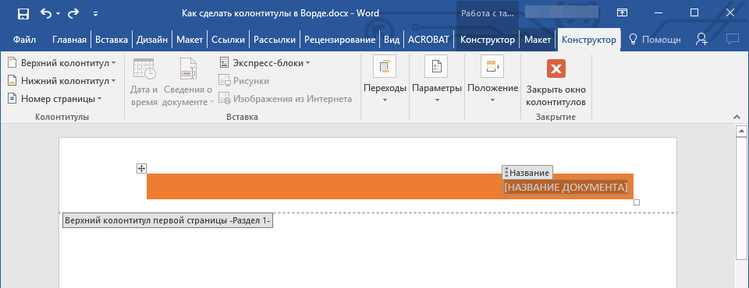749x288 pixels.
Task: Undo the last action
Action: tap(46, 13)
